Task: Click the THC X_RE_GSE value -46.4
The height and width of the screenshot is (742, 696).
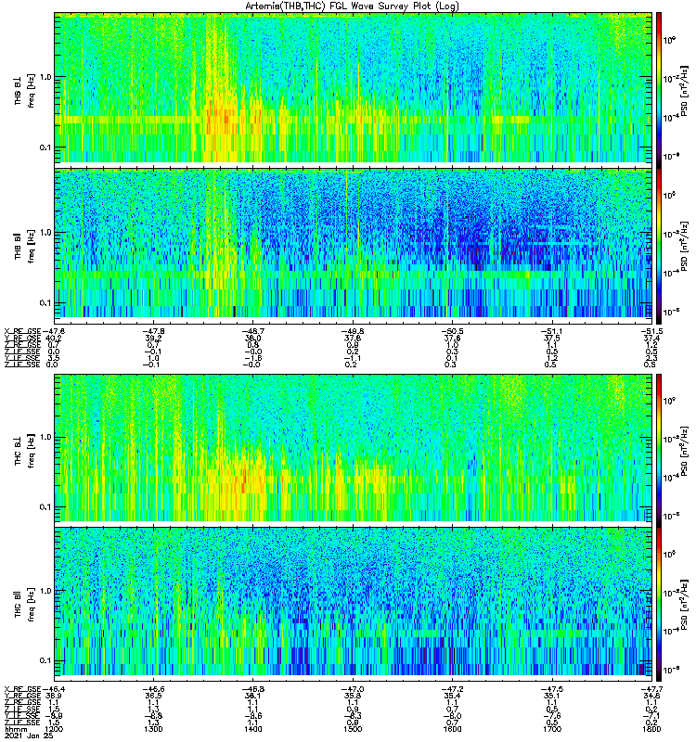Action: (54, 689)
